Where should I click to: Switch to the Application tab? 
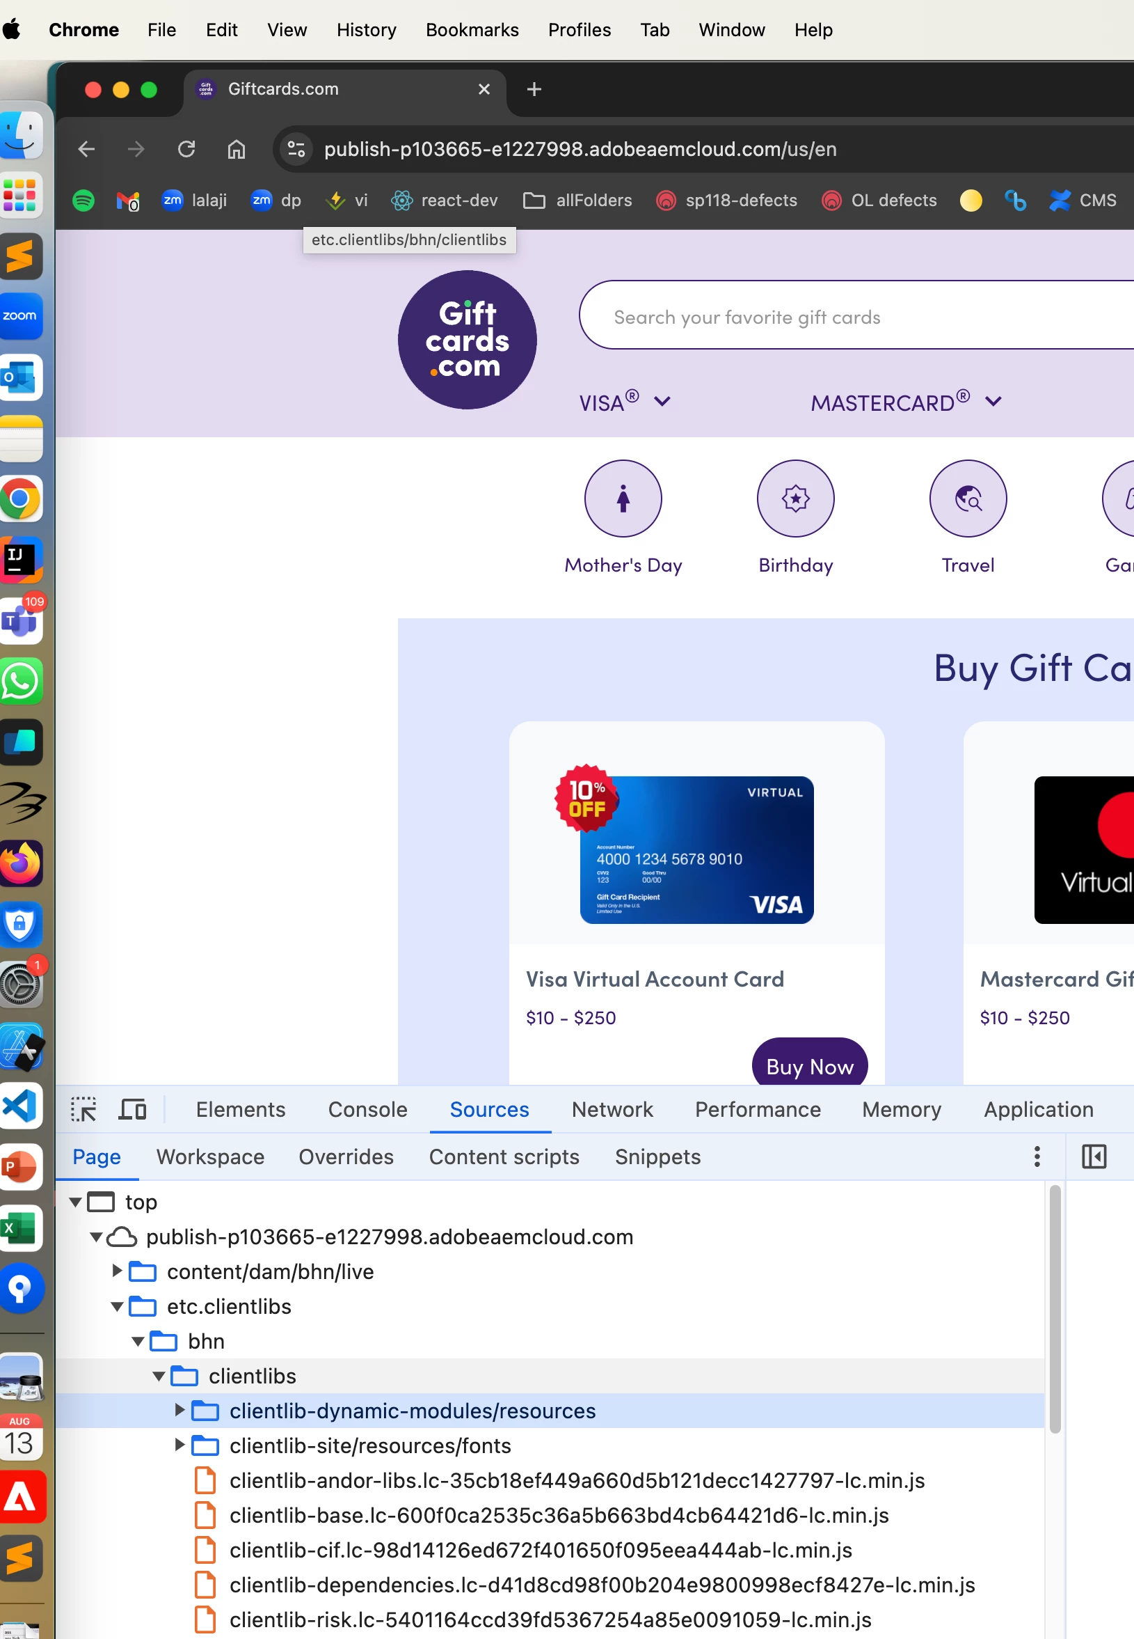pos(1038,1109)
